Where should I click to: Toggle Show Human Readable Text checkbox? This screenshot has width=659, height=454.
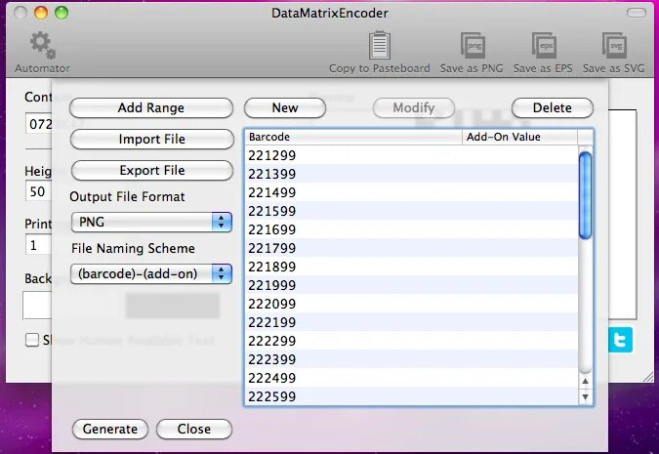(32, 340)
